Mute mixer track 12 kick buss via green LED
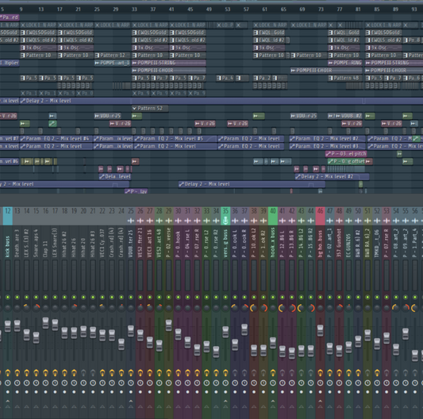Screen dimensions: 423x419 pos(8,297)
